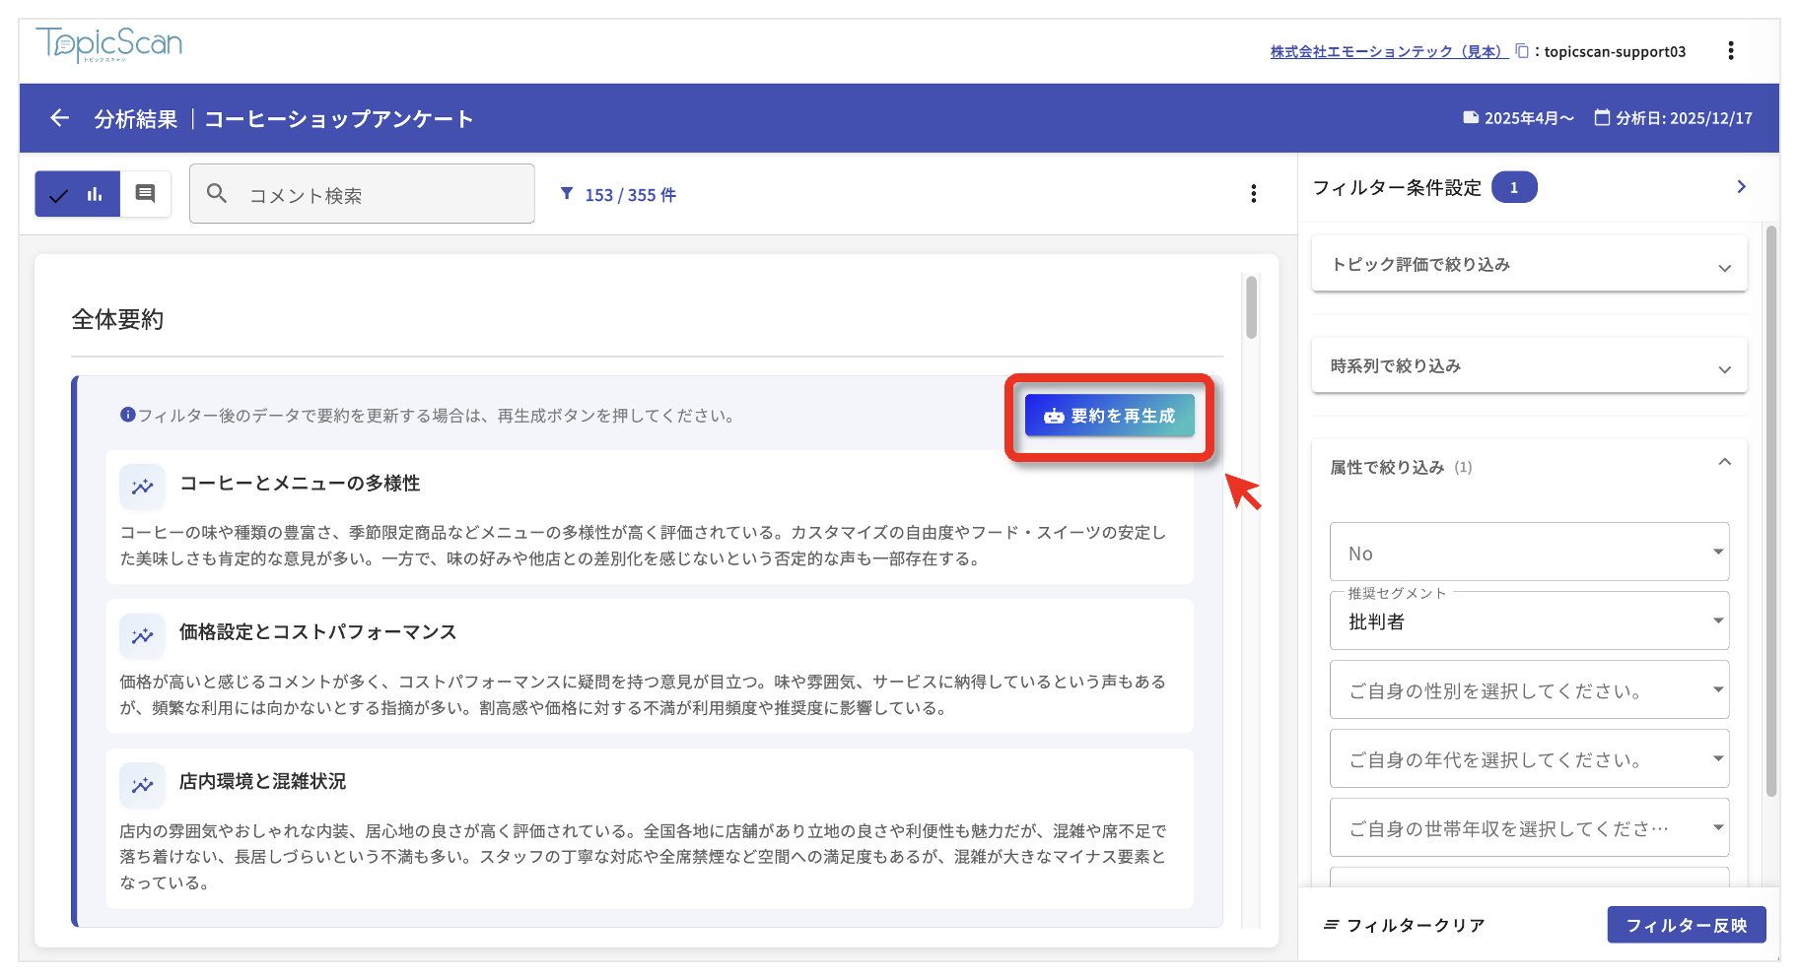
Task: Open account three-dot menu at top right
Action: pyautogui.click(x=1730, y=51)
